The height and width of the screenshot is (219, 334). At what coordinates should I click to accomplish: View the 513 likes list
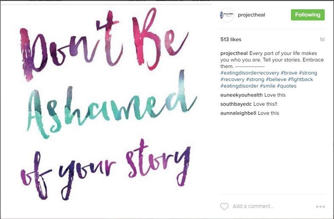[231, 39]
